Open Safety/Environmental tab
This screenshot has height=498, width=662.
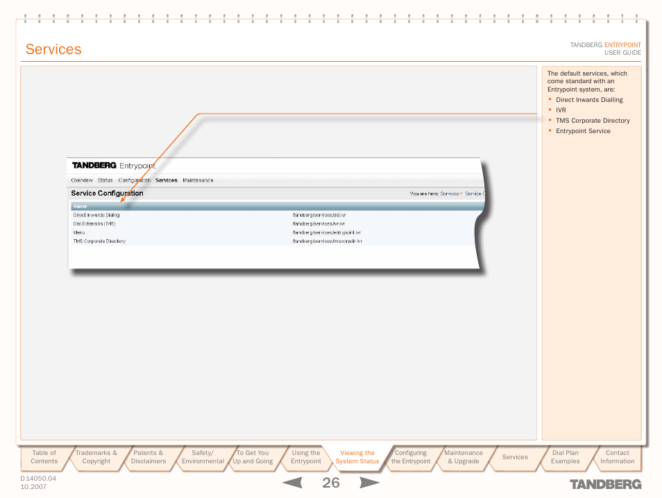[203, 457]
